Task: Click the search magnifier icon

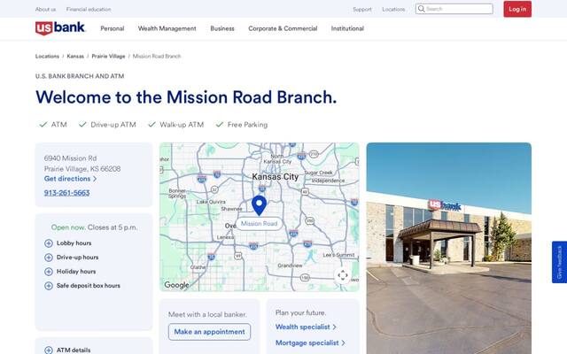Action: (422, 9)
